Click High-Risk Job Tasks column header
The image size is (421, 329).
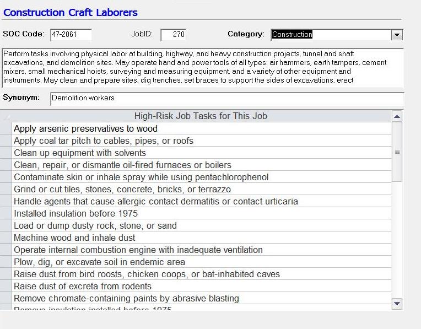coord(201,116)
